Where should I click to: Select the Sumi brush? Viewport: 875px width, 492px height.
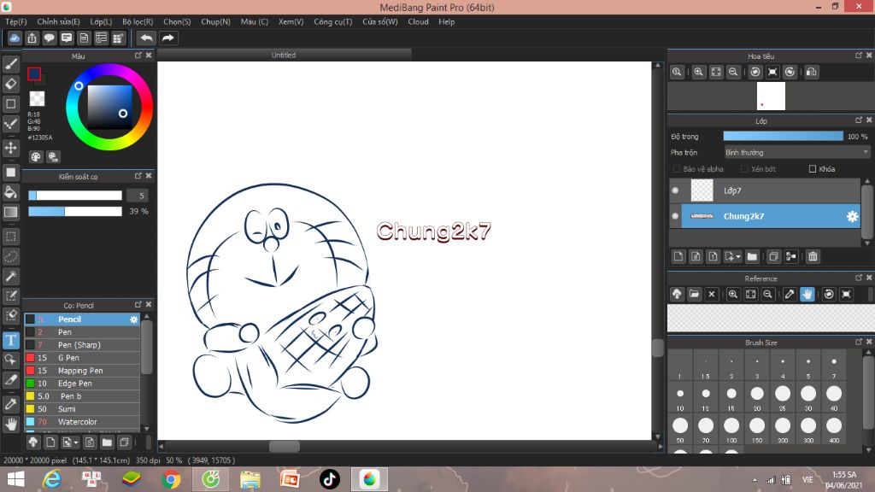tap(81, 409)
